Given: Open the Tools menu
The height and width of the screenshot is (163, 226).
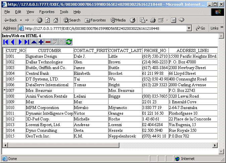Looking at the screenshot, I should (64, 12).
